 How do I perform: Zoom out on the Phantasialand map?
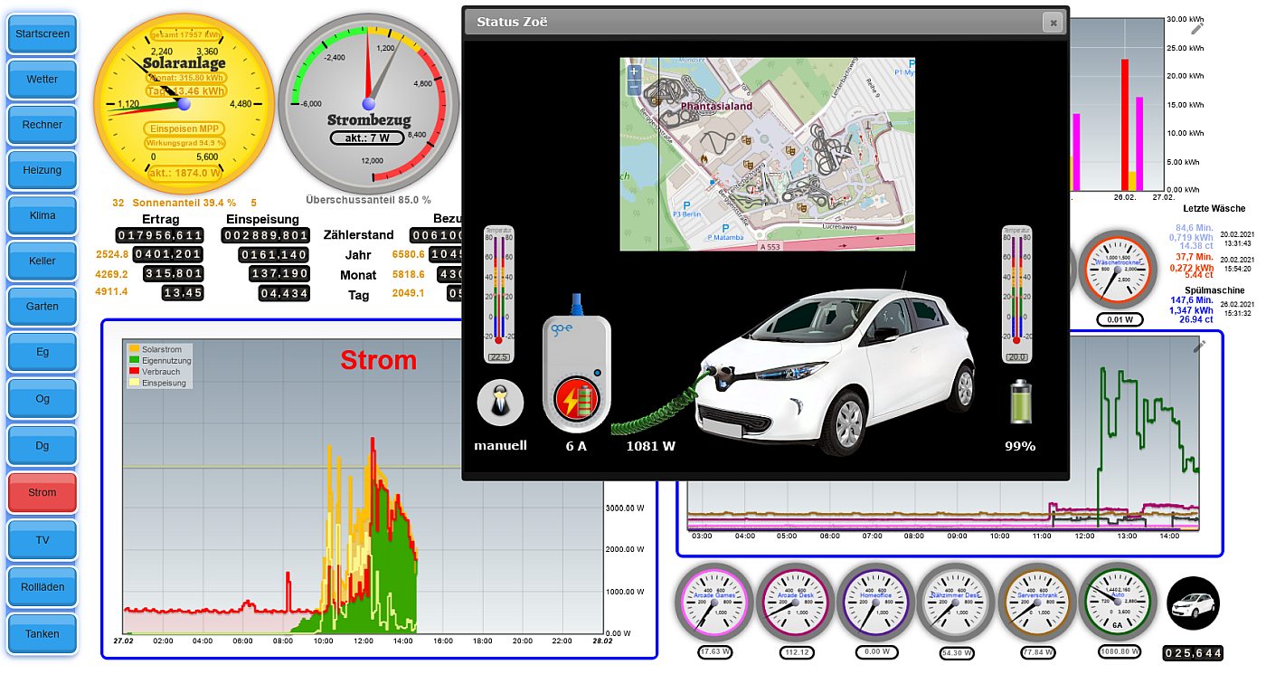tap(634, 86)
